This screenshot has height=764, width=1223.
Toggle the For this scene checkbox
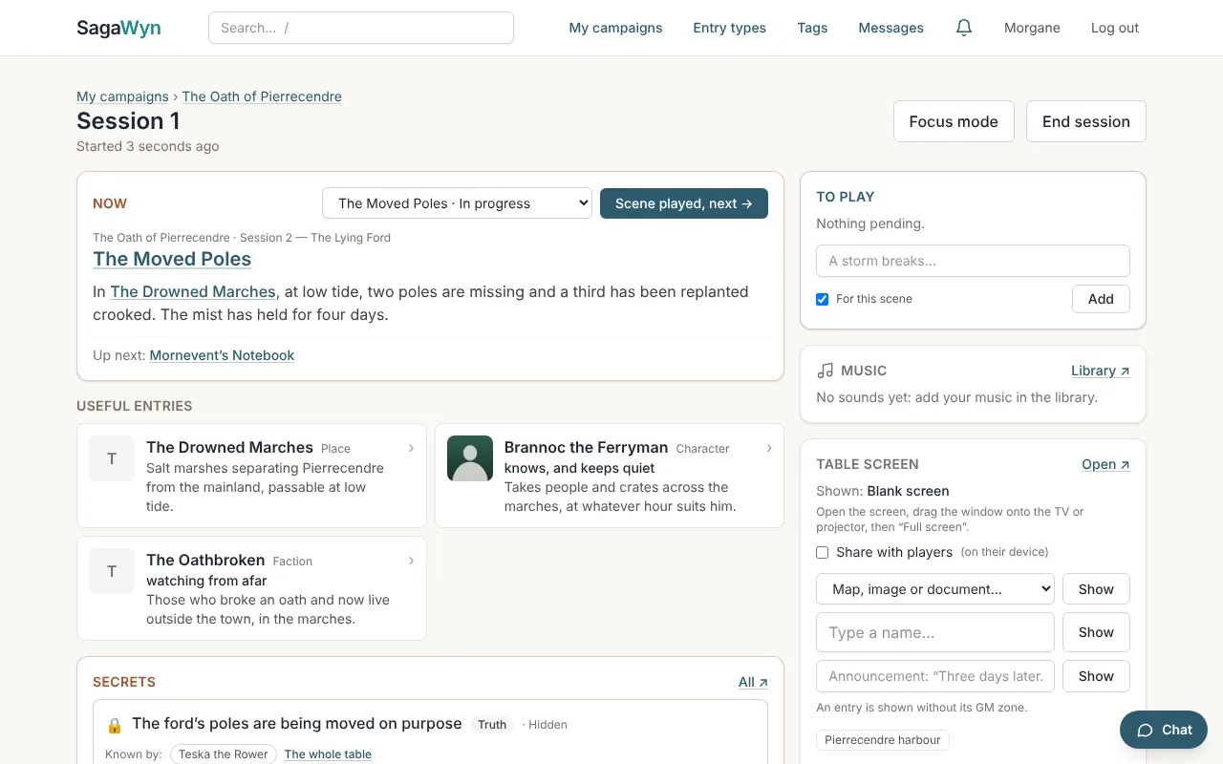click(822, 299)
